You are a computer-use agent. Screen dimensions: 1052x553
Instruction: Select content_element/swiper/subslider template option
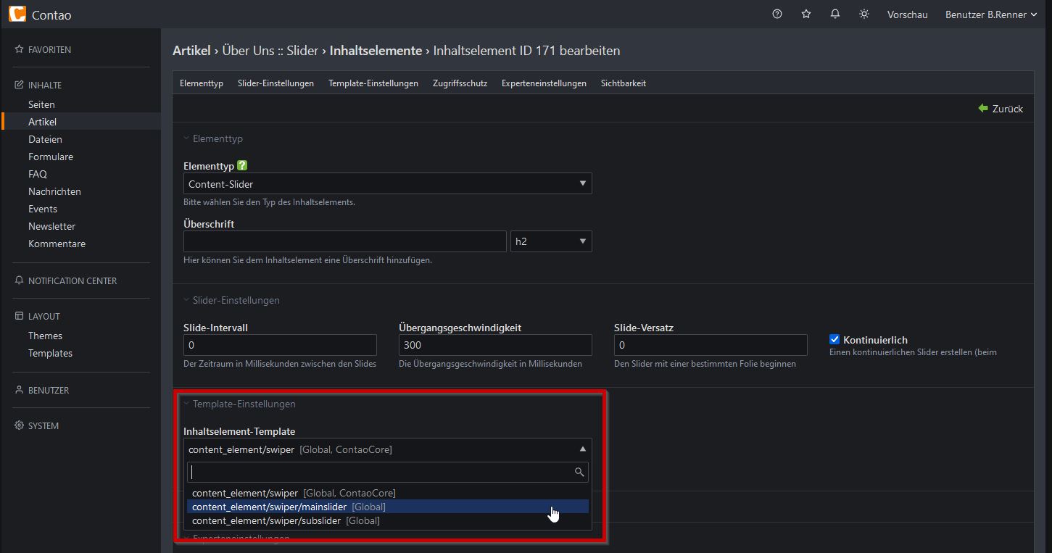click(388, 520)
